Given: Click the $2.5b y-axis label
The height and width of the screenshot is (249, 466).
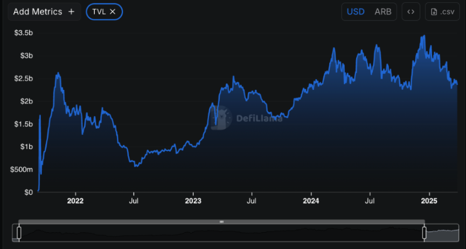Looking at the screenshot, I should (x=23, y=79).
